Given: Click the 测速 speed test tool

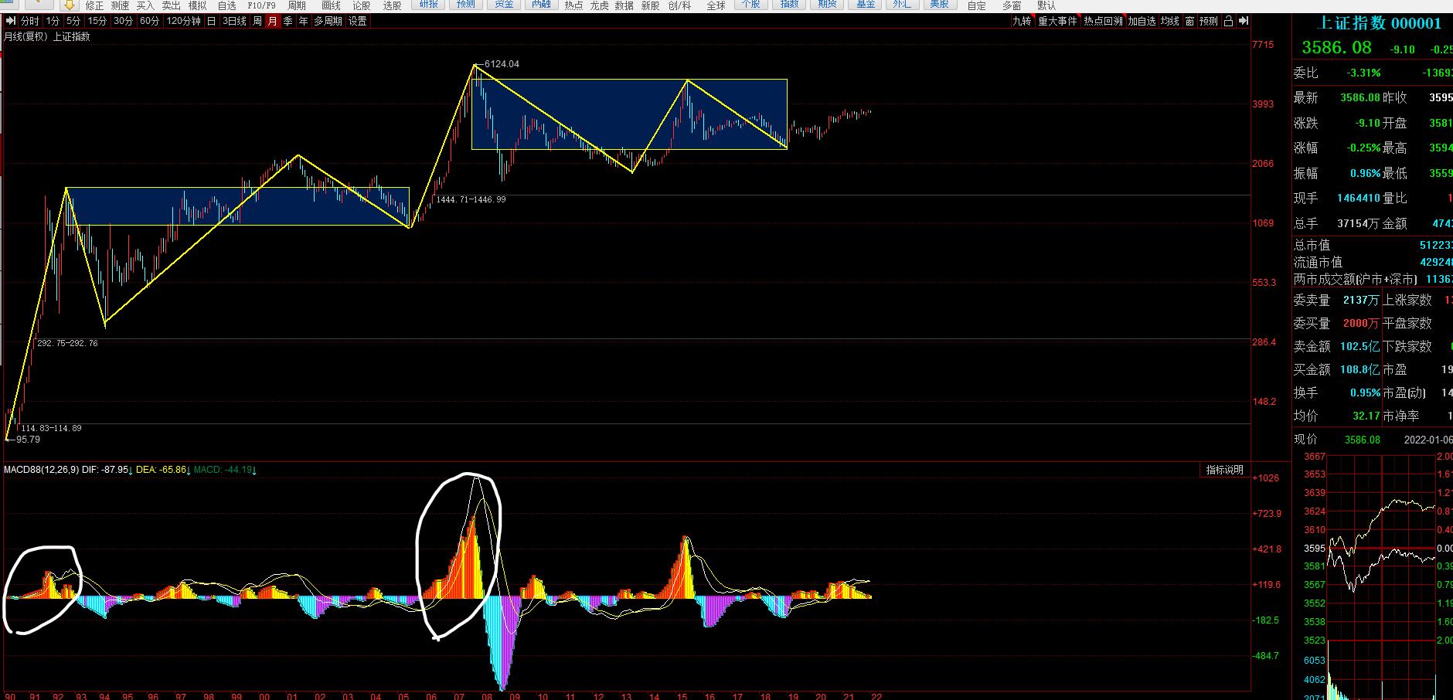Looking at the screenshot, I should (x=120, y=5).
